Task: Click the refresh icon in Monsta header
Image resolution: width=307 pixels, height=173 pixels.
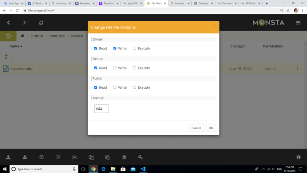Action: [x=41, y=23]
